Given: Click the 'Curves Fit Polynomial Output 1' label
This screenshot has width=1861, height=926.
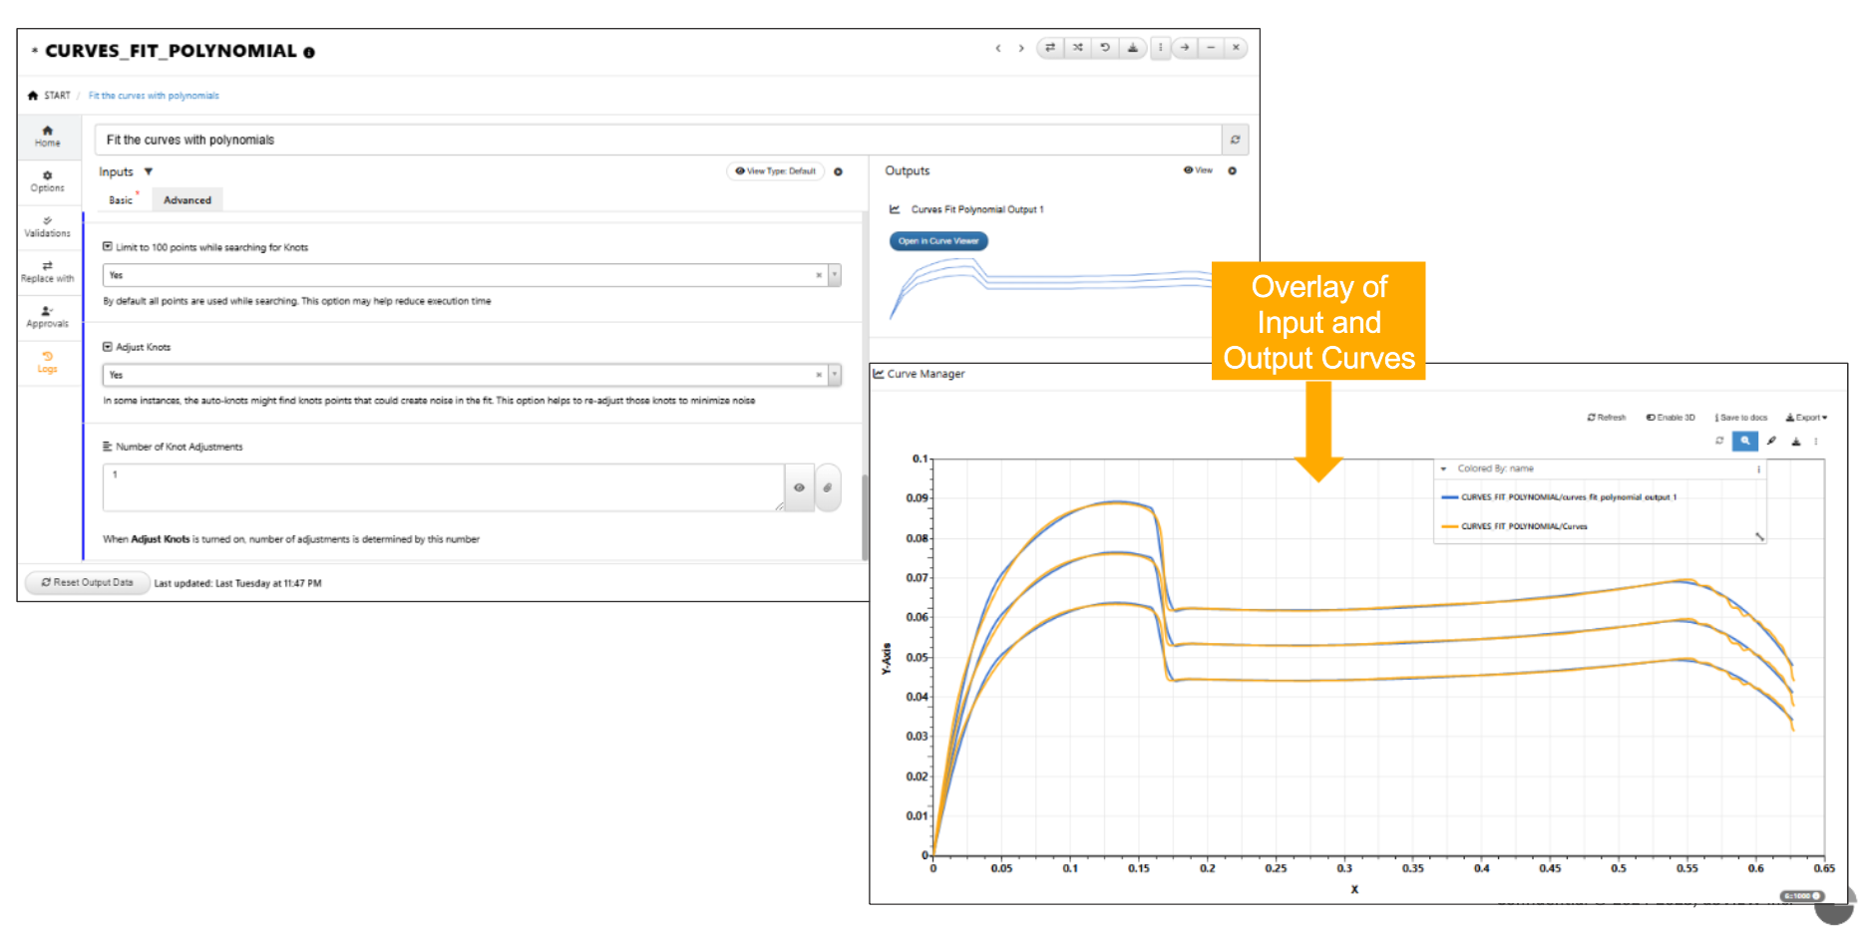Looking at the screenshot, I should pyautogui.click(x=977, y=209).
